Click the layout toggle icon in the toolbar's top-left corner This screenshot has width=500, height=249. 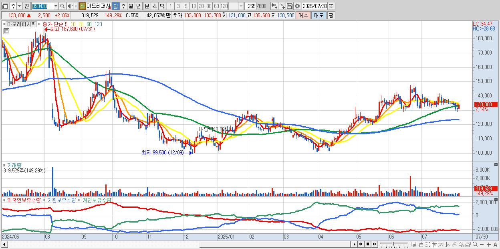pos(5,6)
